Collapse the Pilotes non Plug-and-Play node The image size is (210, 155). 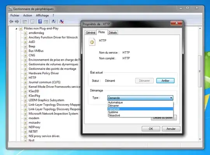[16, 29]
